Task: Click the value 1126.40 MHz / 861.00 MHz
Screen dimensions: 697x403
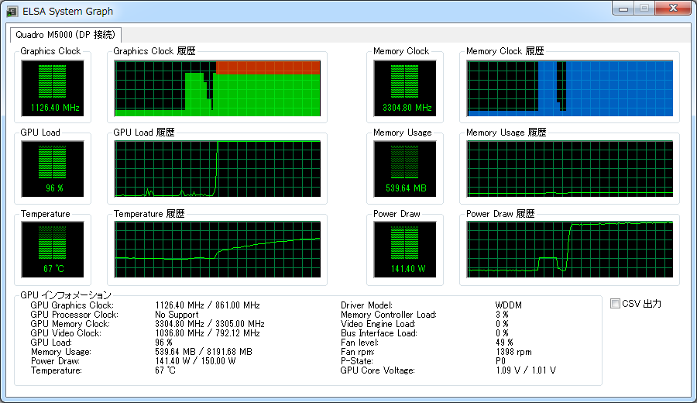Action: tap(208, 305)
